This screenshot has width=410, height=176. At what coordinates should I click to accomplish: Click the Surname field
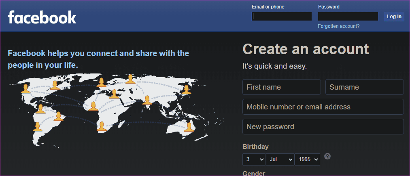pyautogui.click(x=365, y=87)
